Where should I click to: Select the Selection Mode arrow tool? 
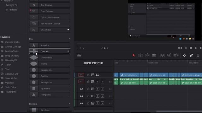[134, 55]
